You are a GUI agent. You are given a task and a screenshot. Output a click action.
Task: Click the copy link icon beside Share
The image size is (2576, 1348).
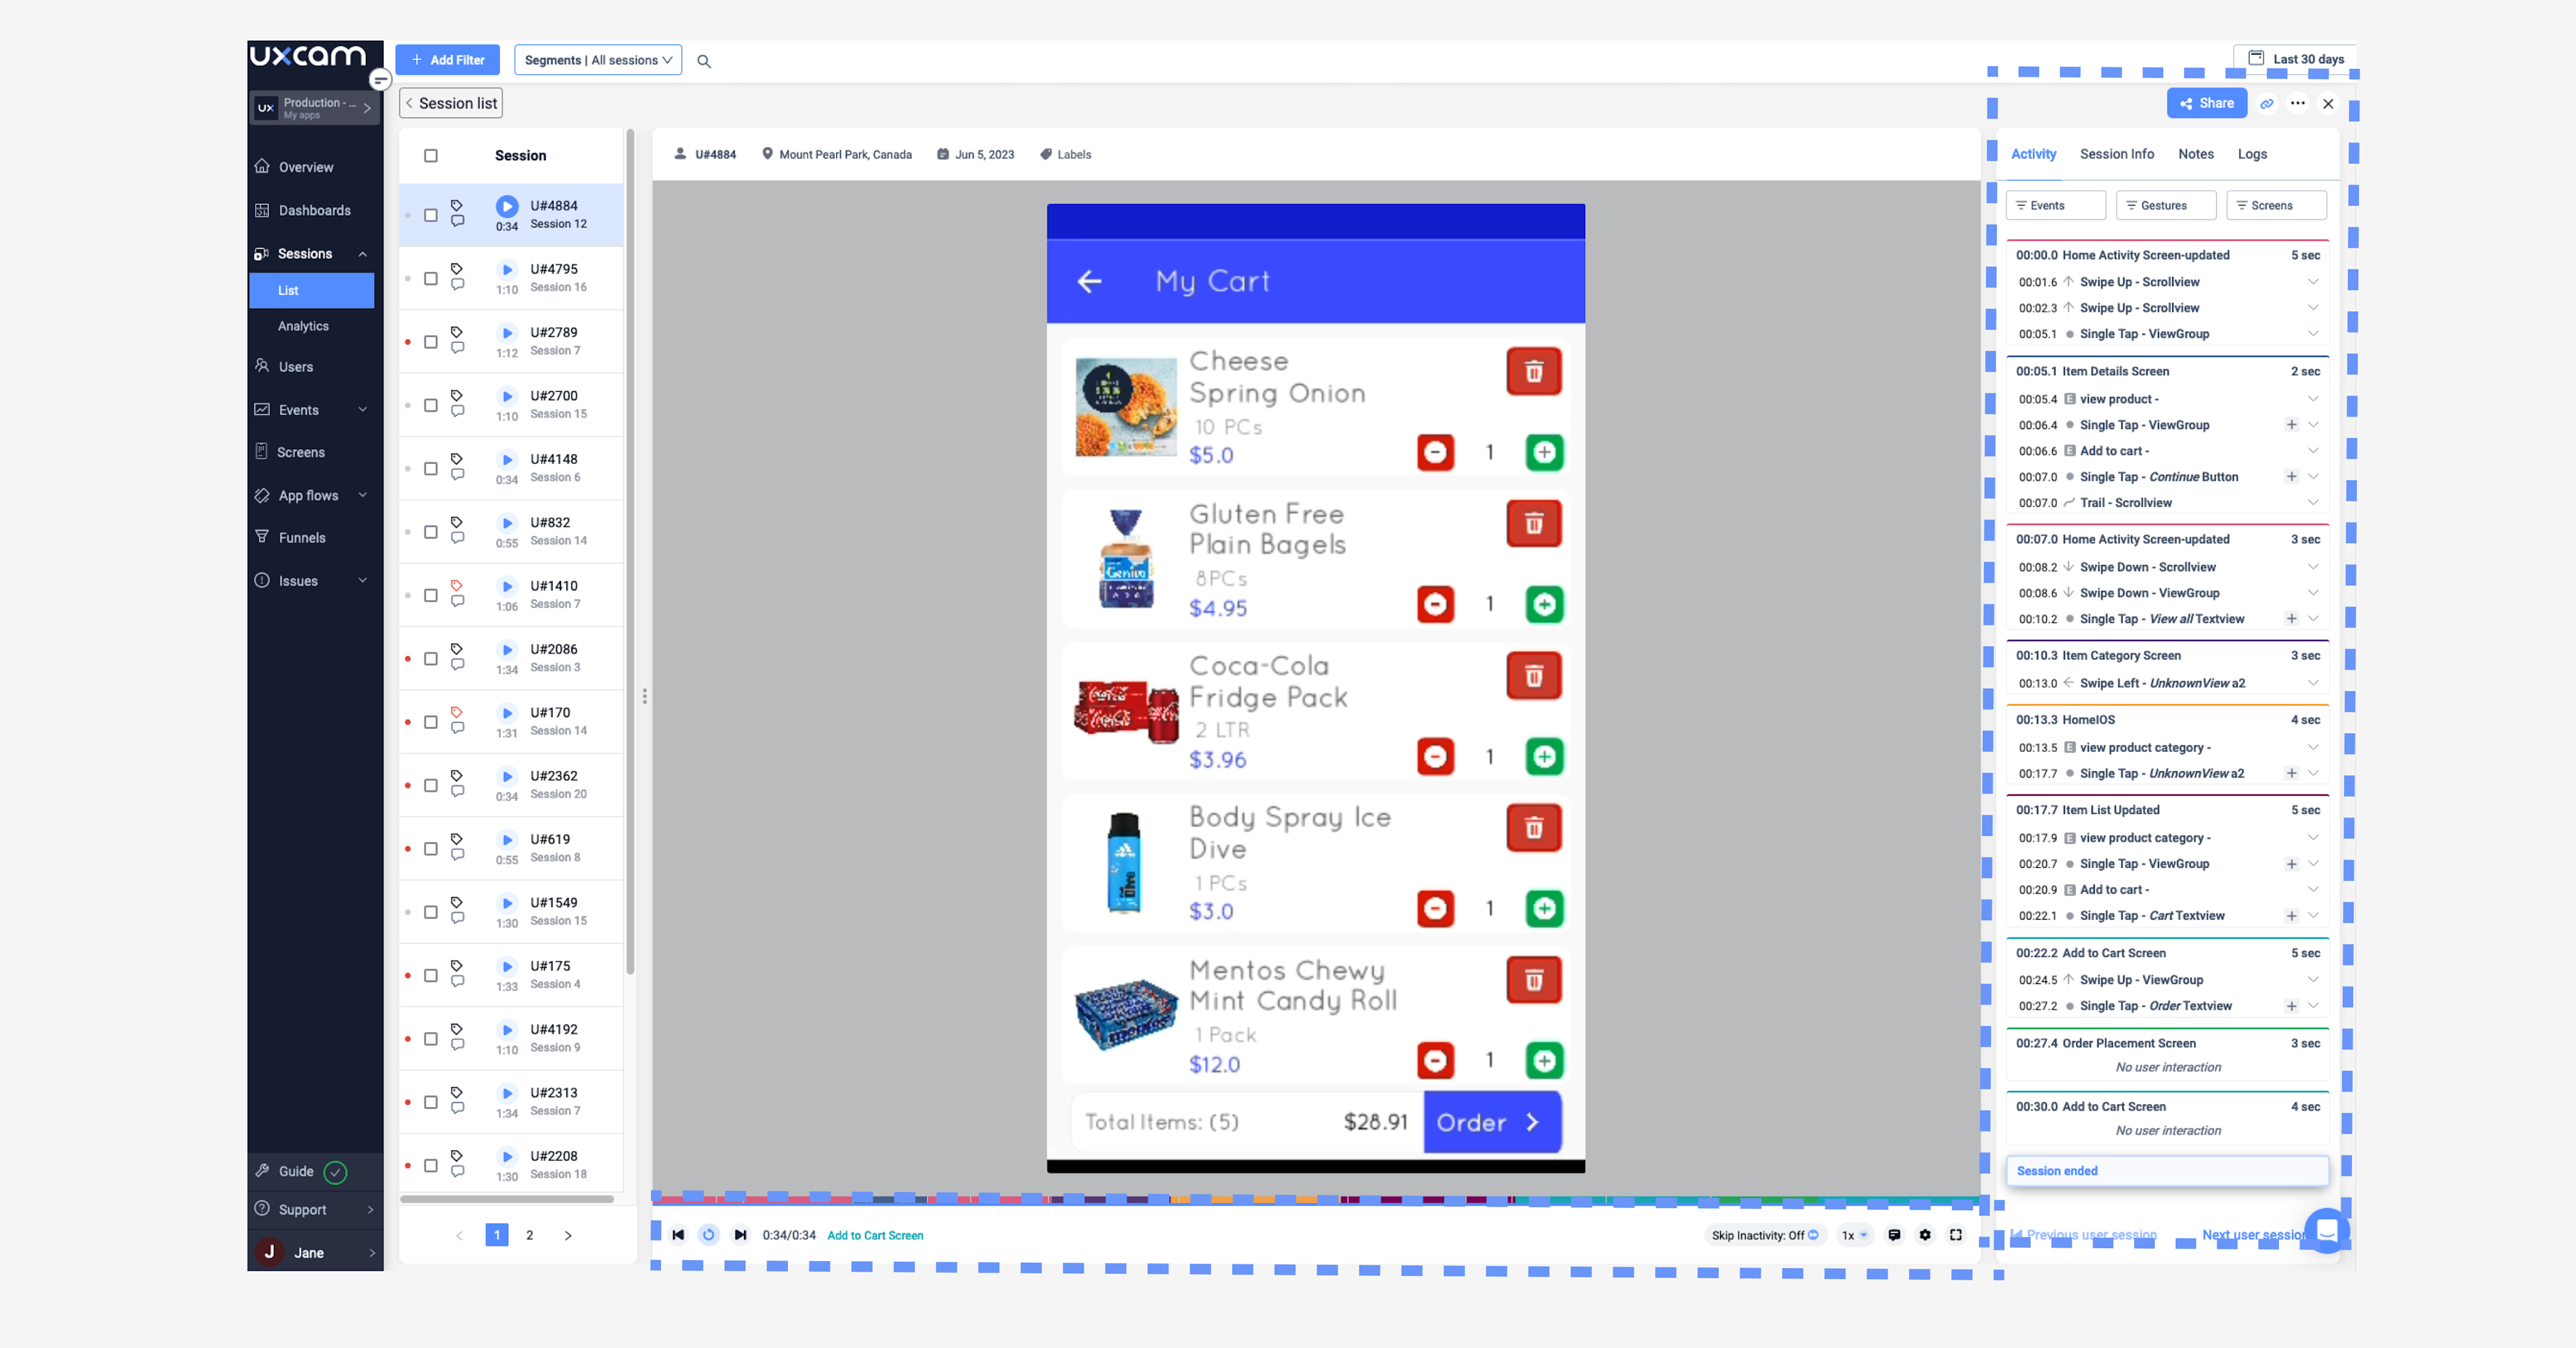[x=2267, y=103]
